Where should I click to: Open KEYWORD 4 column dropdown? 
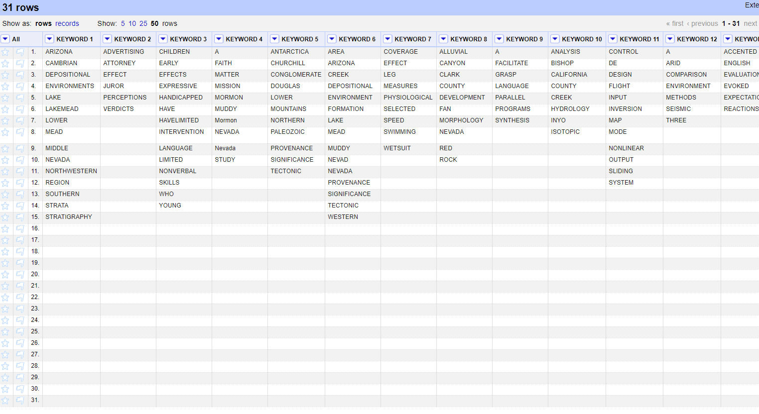[219, 39]
